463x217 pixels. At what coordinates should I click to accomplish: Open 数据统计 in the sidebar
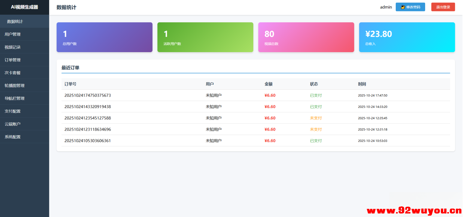15,21
